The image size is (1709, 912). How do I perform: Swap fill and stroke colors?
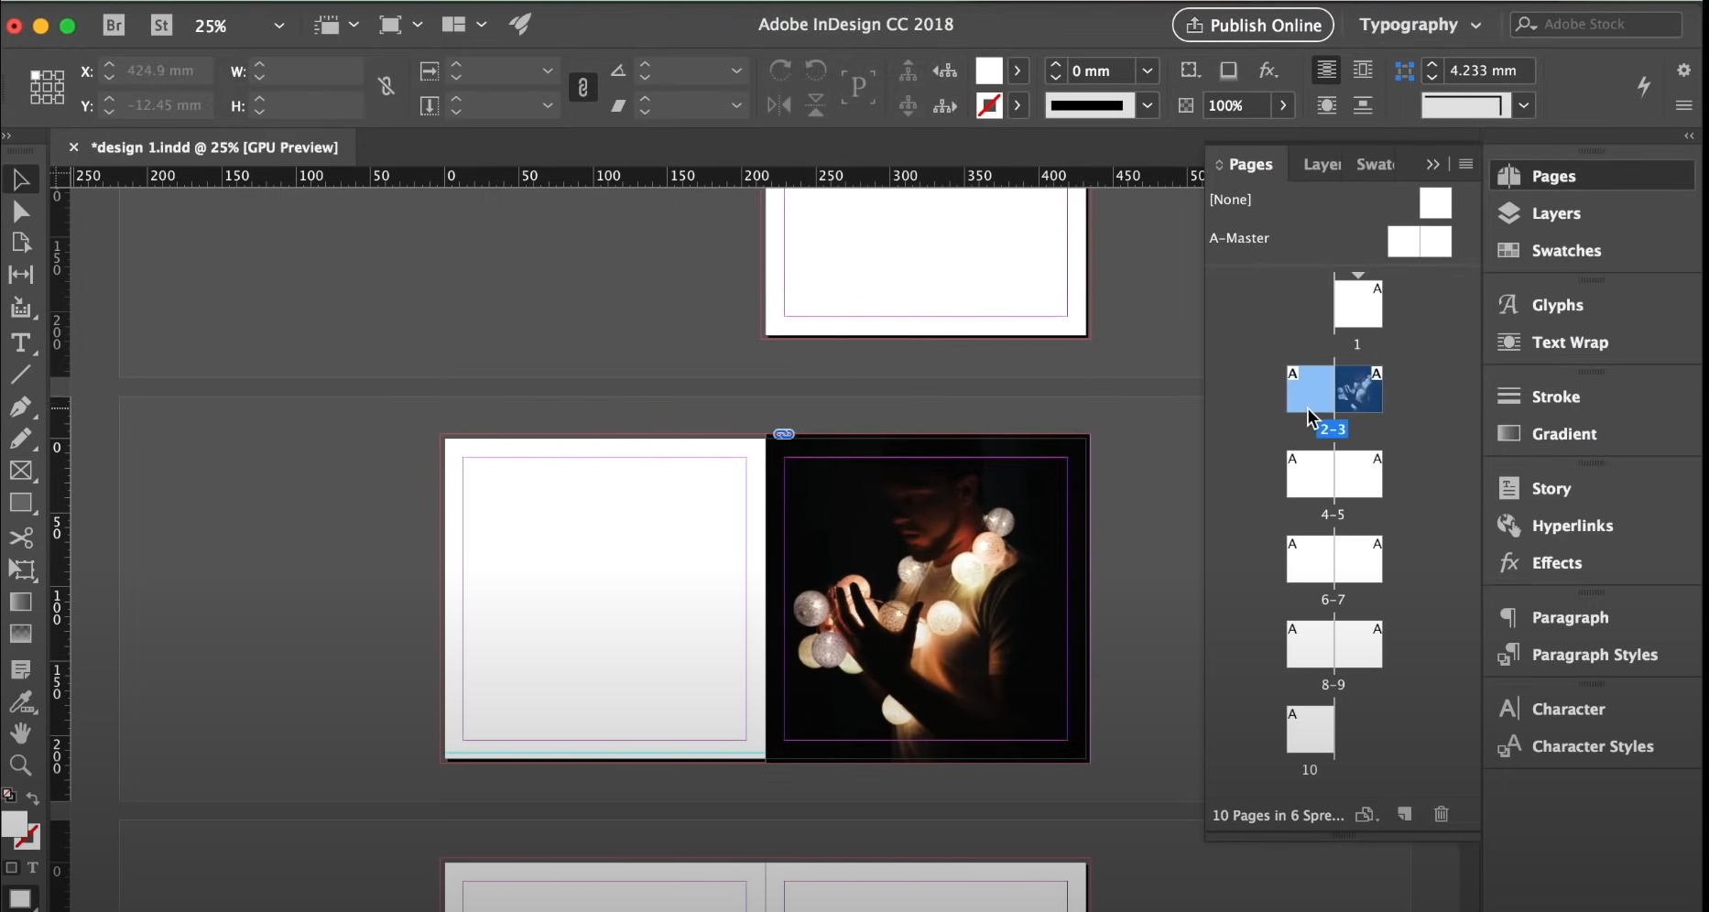click(x=33, y=798)
